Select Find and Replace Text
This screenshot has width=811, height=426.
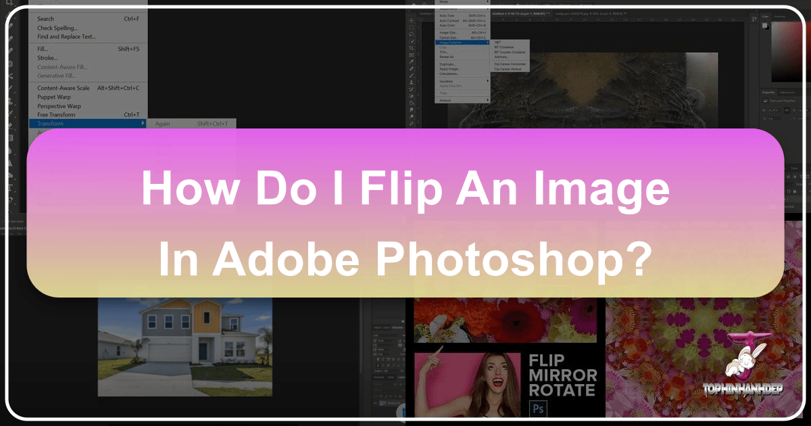point(66,37)
